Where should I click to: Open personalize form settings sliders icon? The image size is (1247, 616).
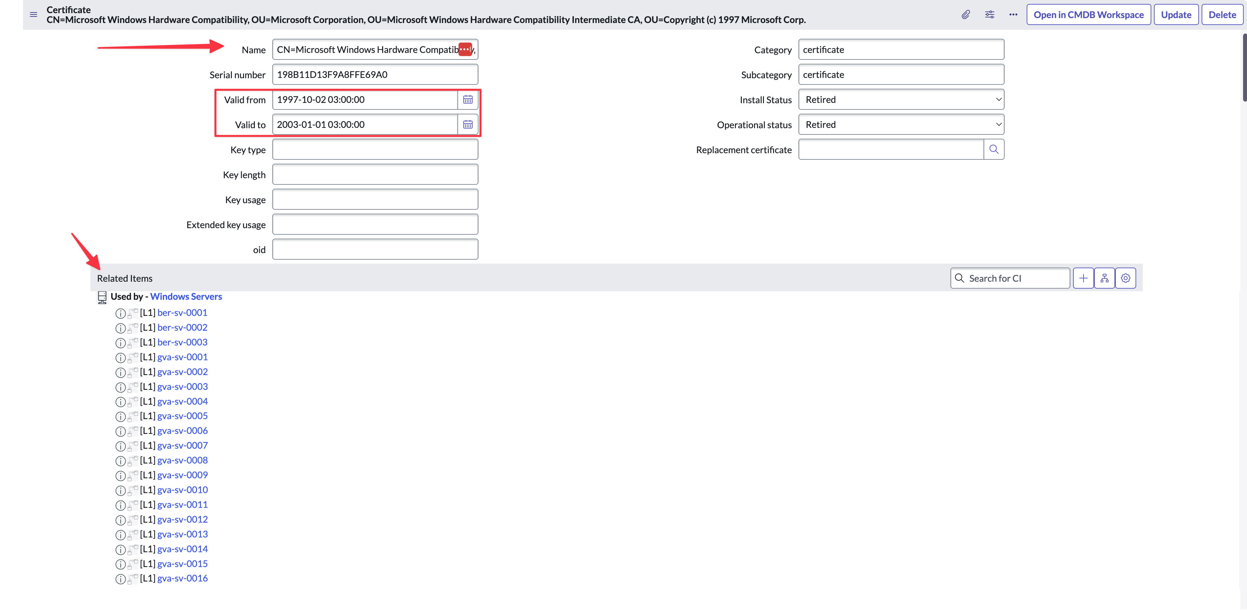click(990, 14)
